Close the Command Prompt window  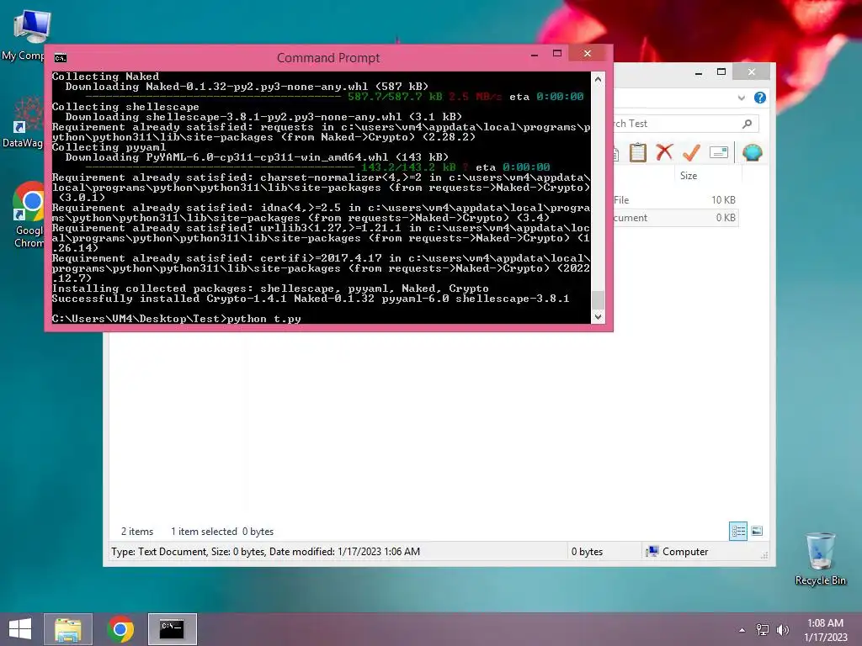tap(587, 53)
